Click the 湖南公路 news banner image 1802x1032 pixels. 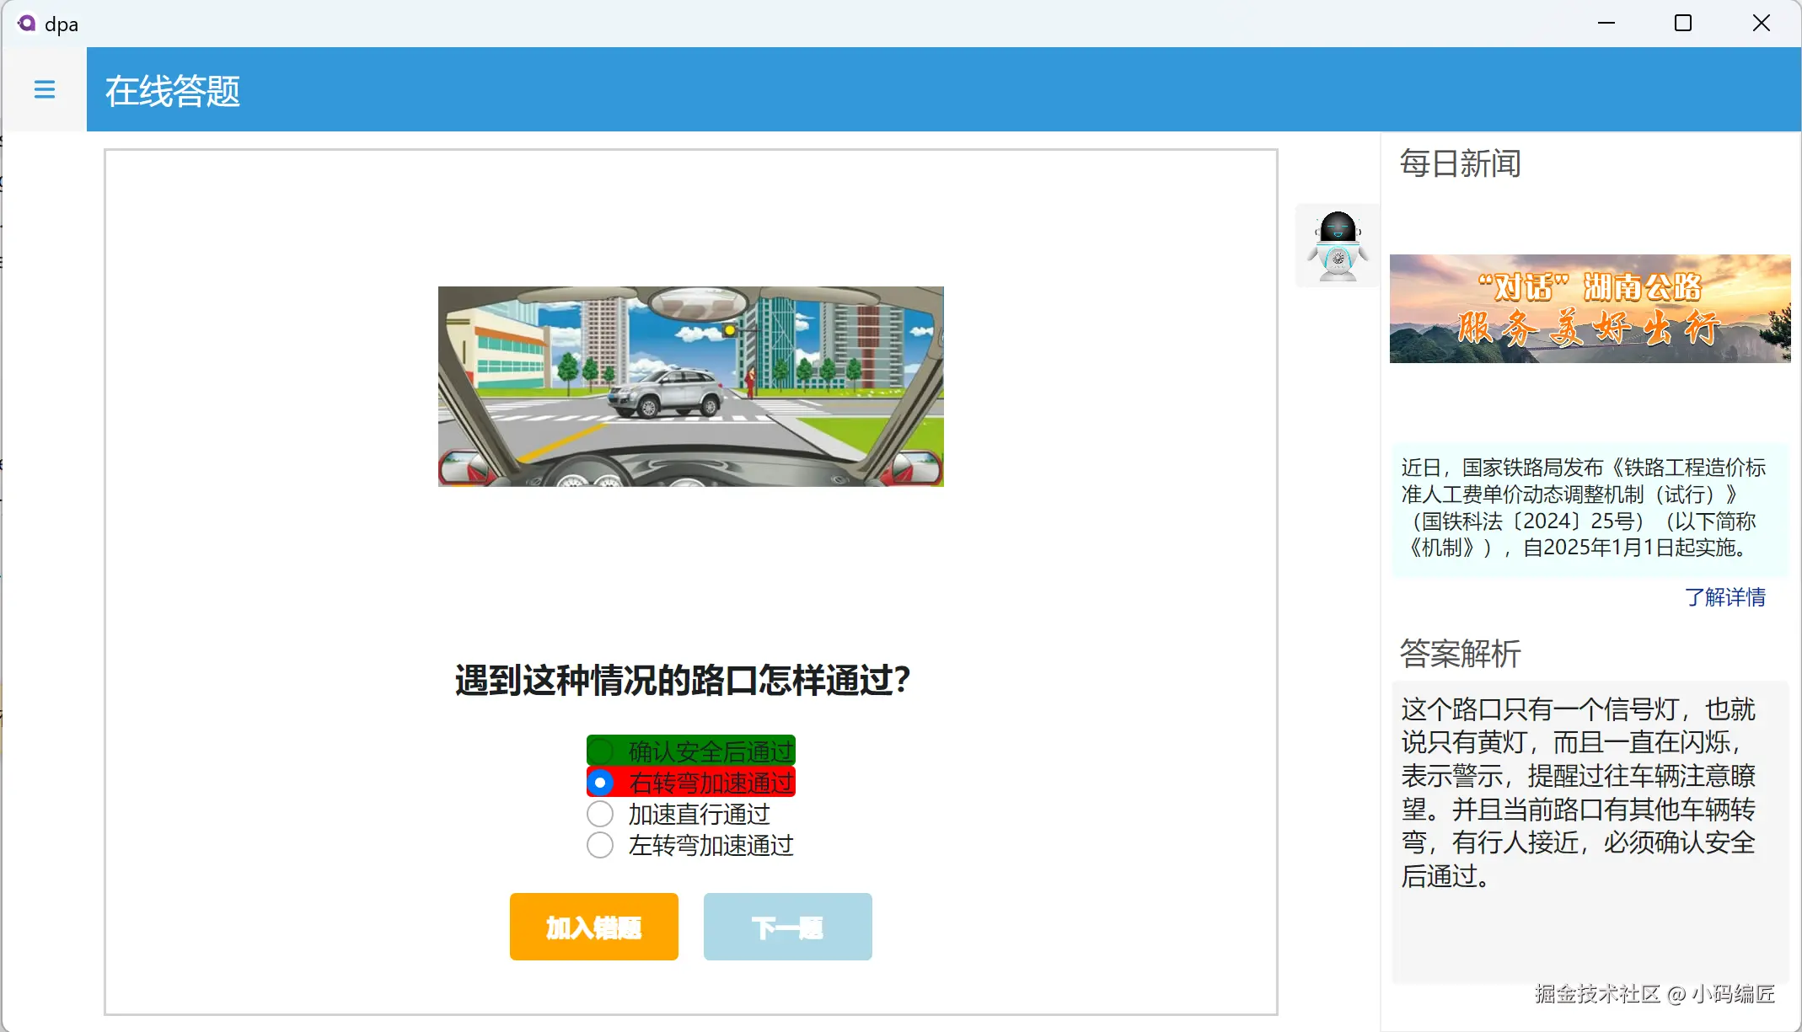tap(1590, 308)
